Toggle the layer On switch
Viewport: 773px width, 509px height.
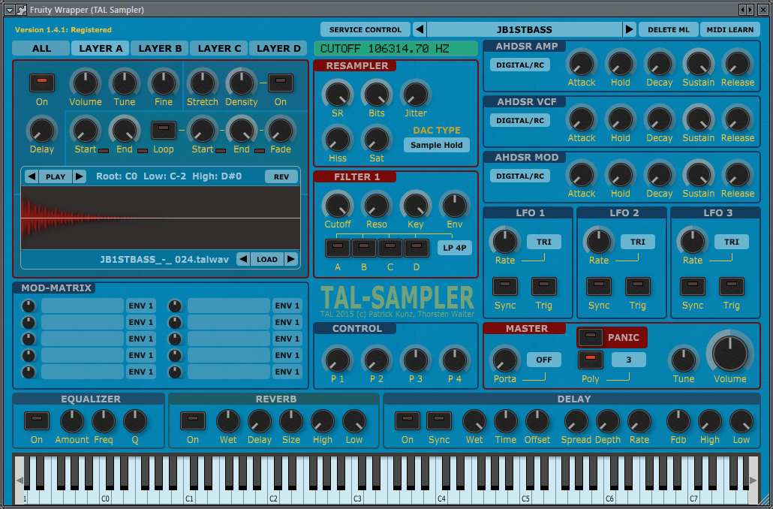[42, 83]
